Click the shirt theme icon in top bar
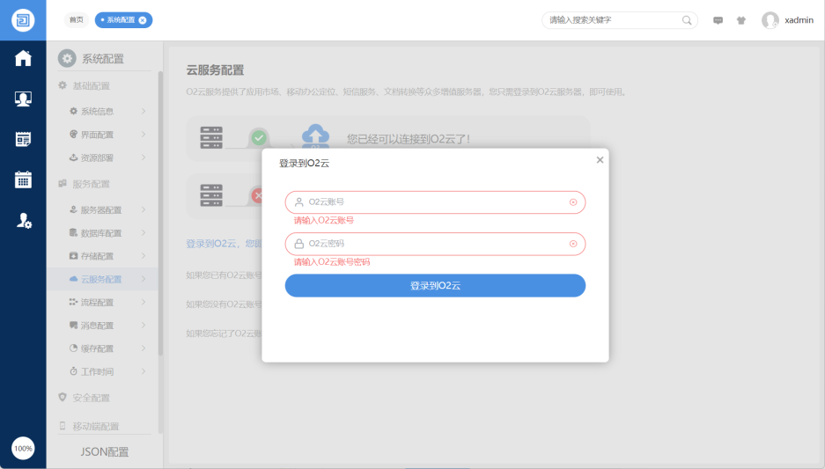This screenshot has width=825, height=469. [740, 20]
